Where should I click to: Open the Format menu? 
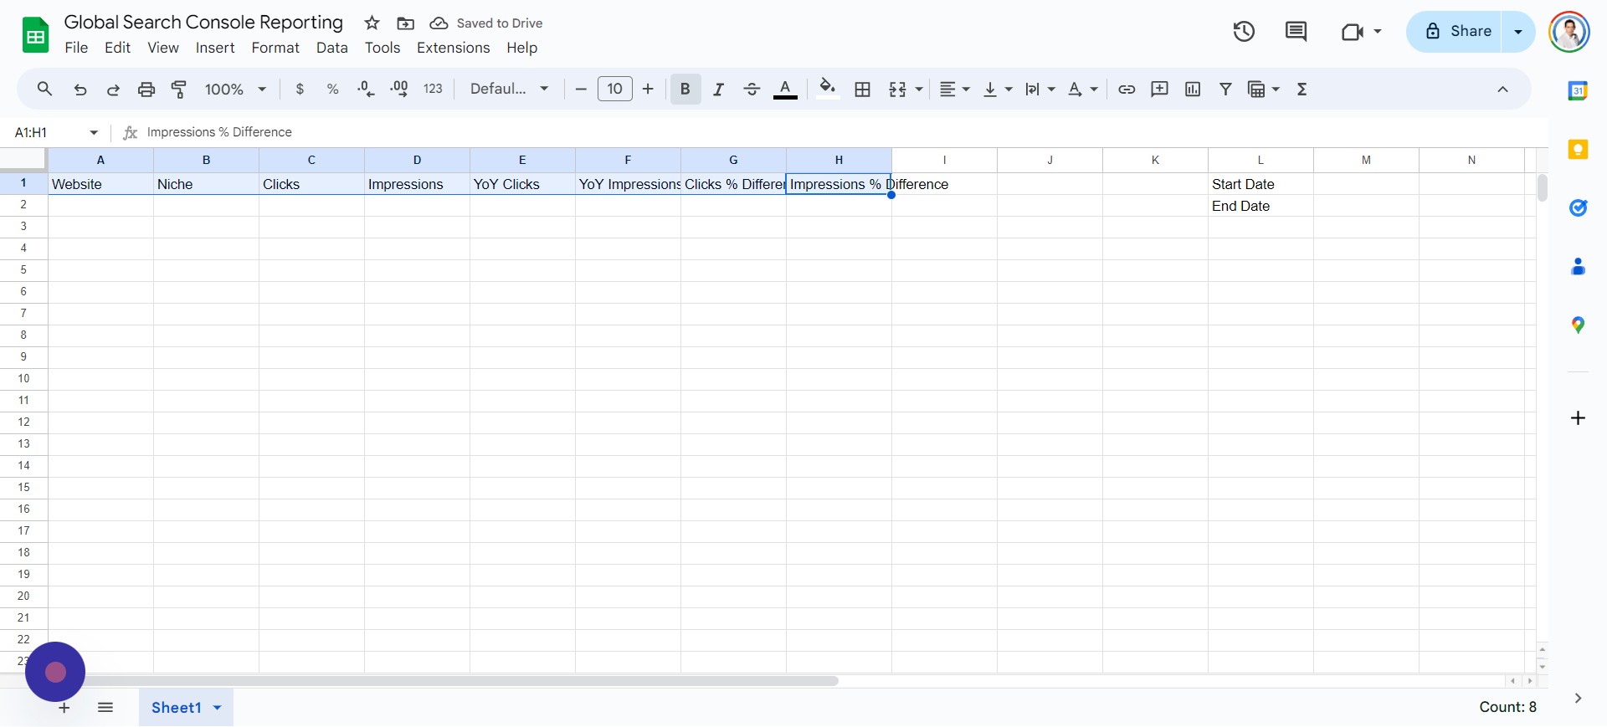275,48
